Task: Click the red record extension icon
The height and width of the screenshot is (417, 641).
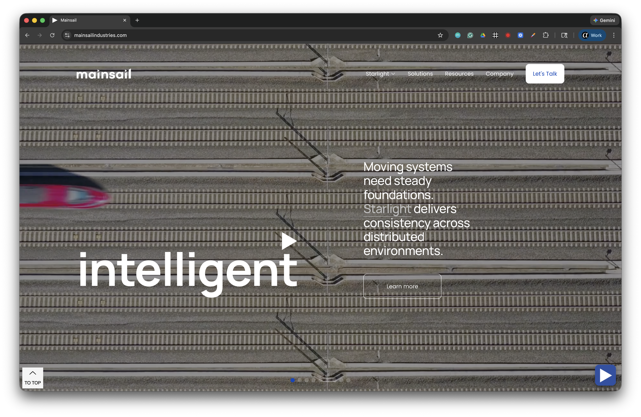Action: (508, 35)
